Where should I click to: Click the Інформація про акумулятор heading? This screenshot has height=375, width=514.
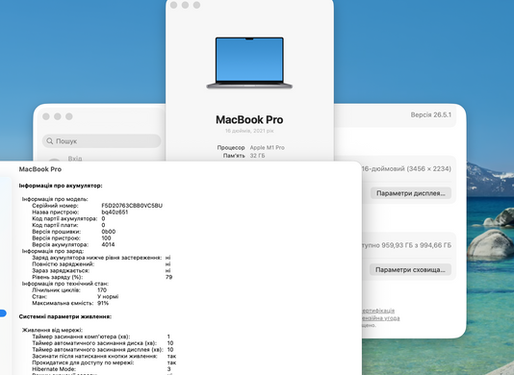[61, 186]
